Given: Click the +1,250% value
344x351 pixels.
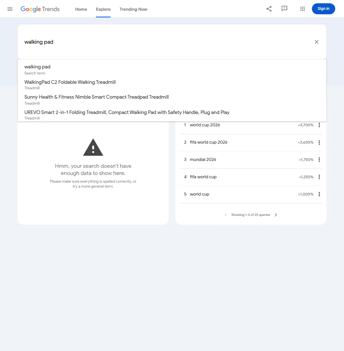Looking at the screenshot, I should coord(306,177).
